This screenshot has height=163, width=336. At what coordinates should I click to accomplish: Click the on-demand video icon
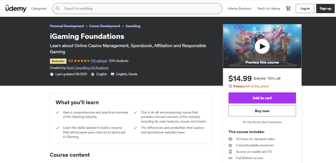tap(230, 139)
